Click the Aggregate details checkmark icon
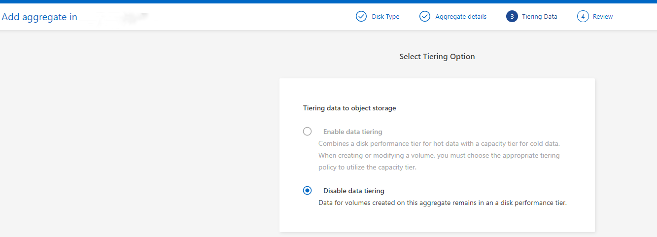Screen dimensions: 657x237 [x=425, y=17]
